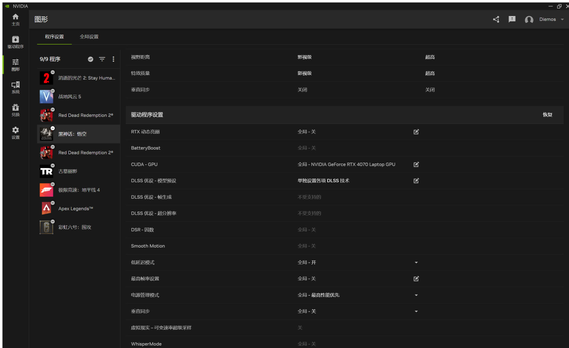Expand the 低延迟模式 dropdown
The height and width of the screenshot is (348, 569).
(x=416, y=263)
